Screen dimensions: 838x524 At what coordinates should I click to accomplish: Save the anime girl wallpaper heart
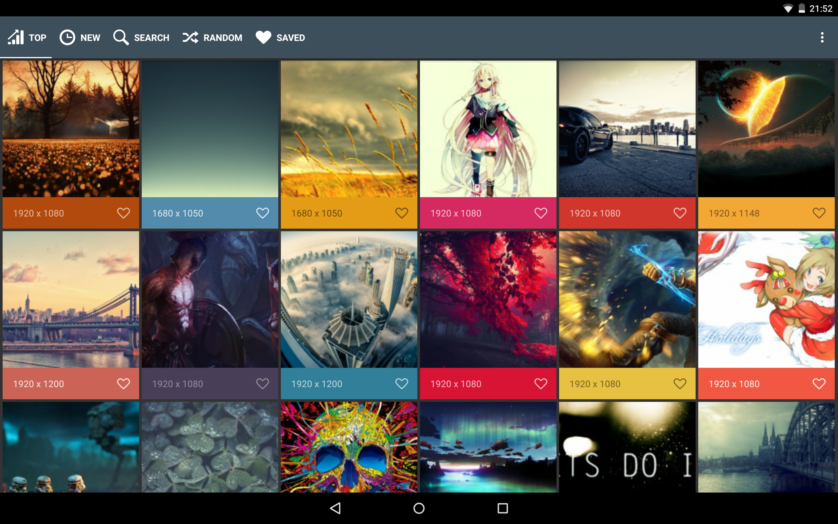click(x=540, y=213)
